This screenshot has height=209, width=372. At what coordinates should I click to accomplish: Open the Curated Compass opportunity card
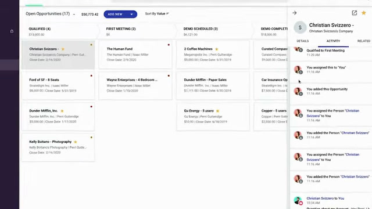pyautogui.click(x=270, y=55)
